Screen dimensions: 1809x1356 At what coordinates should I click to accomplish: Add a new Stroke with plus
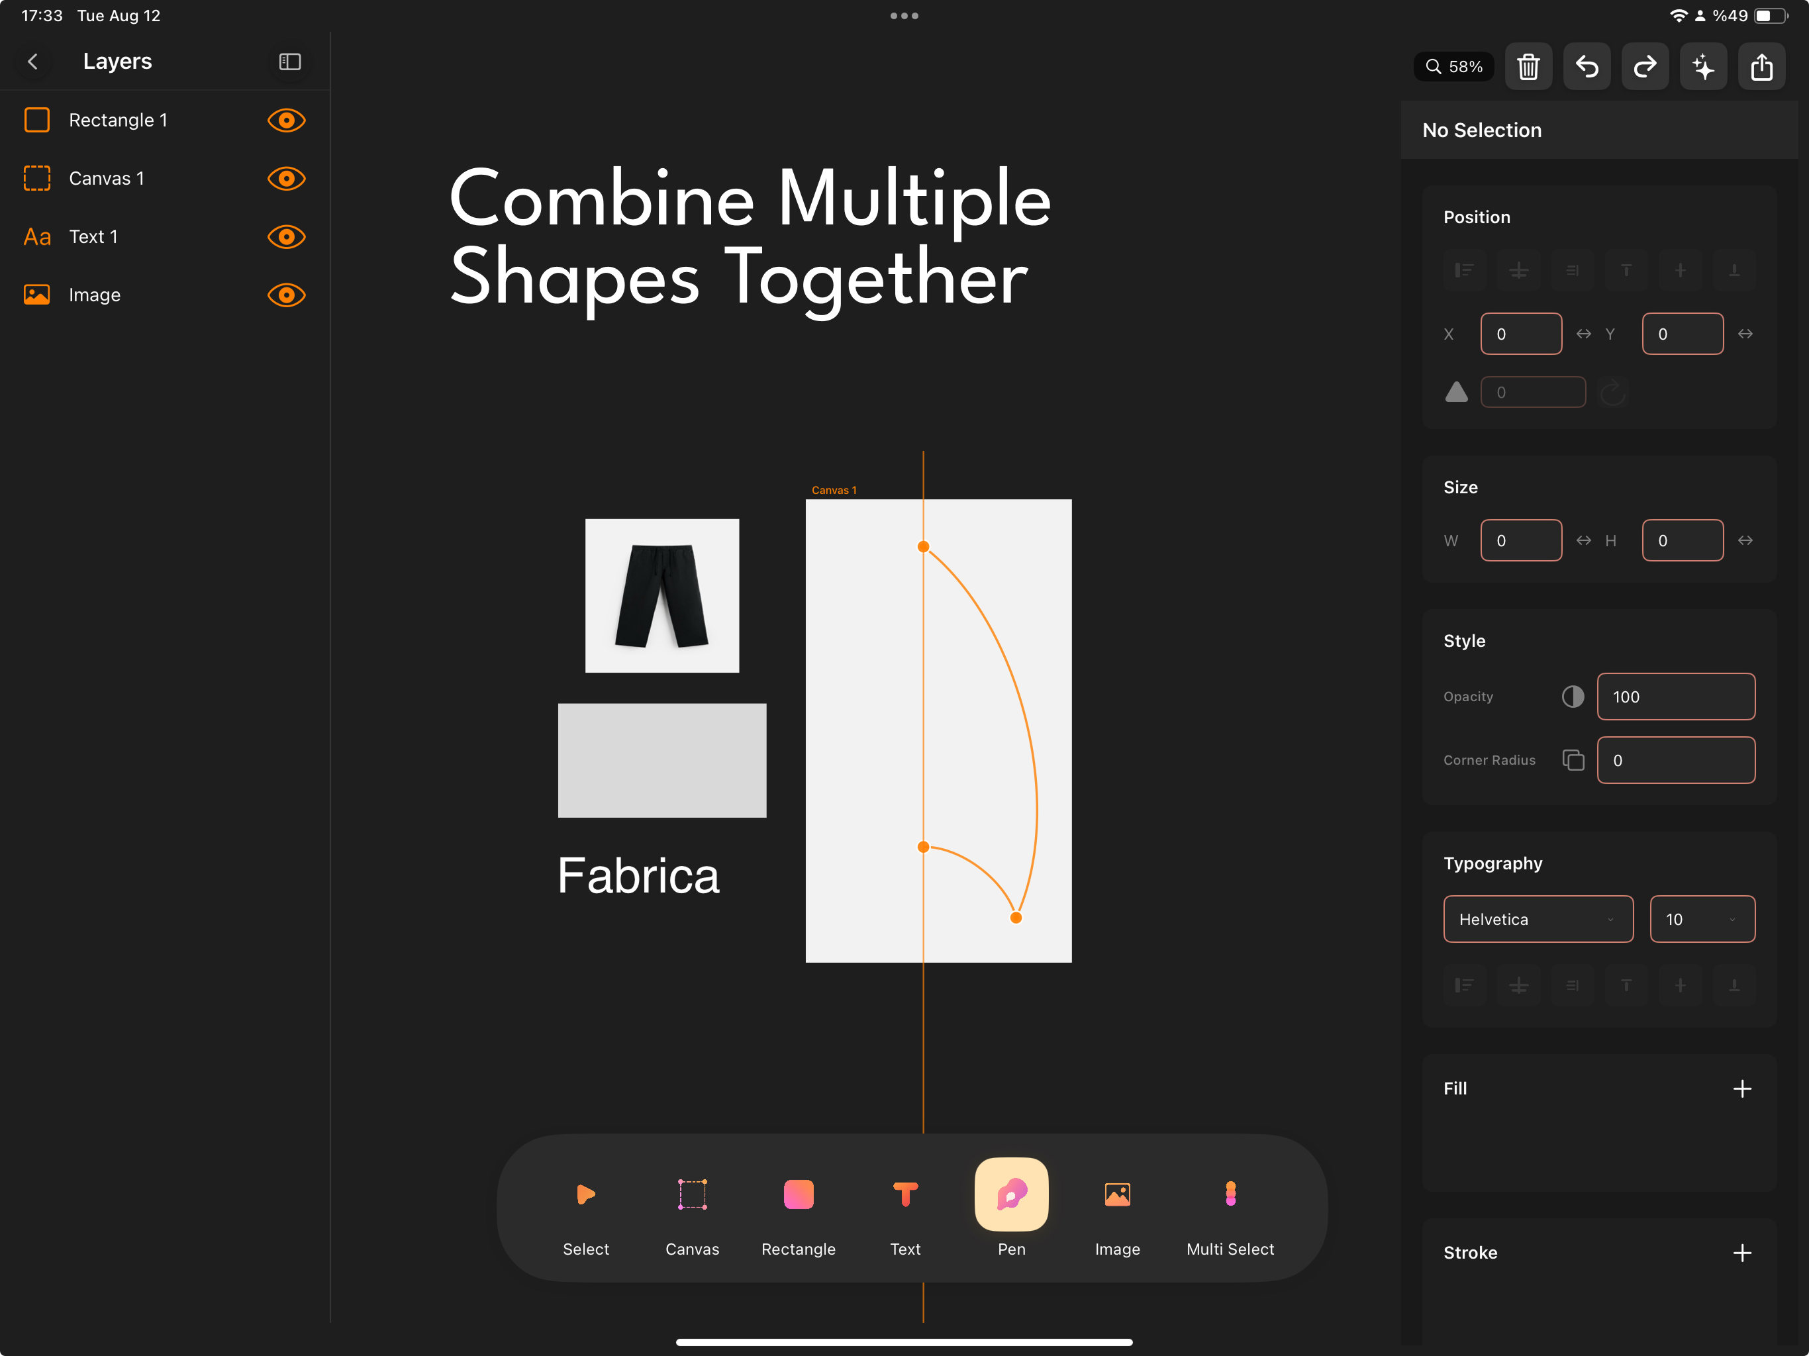pyautogui.click(x=1742, y=1253)
